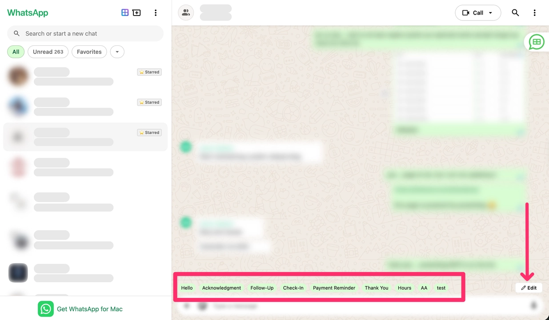Click the group avatar in chat header
The height and width of the screenshot is (320, 549).
[x=186, y=13]
